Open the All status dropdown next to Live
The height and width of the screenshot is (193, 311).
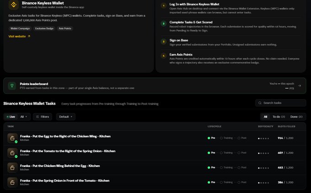[24, 117]
